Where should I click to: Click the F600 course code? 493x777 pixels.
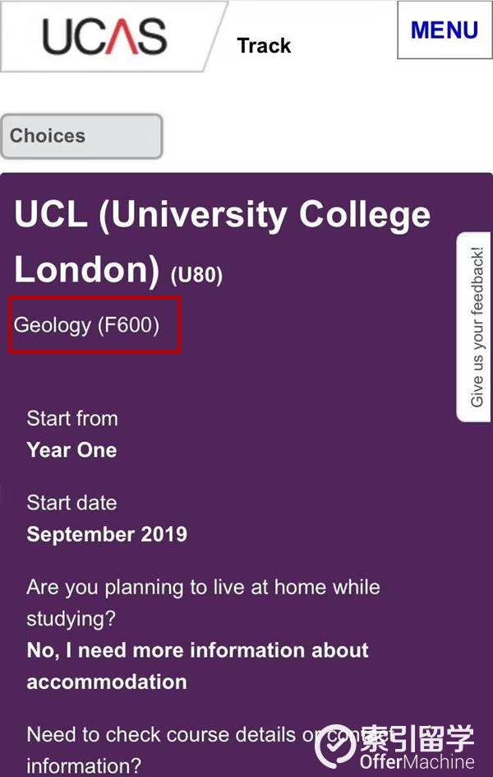(x=128, y=325)
